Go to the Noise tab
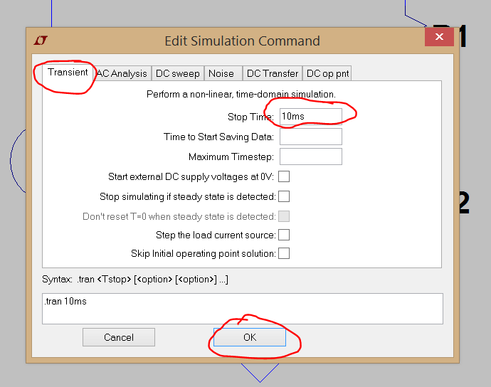The height and width of the screenshot is (387, 491). pyautogui.click(x=223, y=73)
